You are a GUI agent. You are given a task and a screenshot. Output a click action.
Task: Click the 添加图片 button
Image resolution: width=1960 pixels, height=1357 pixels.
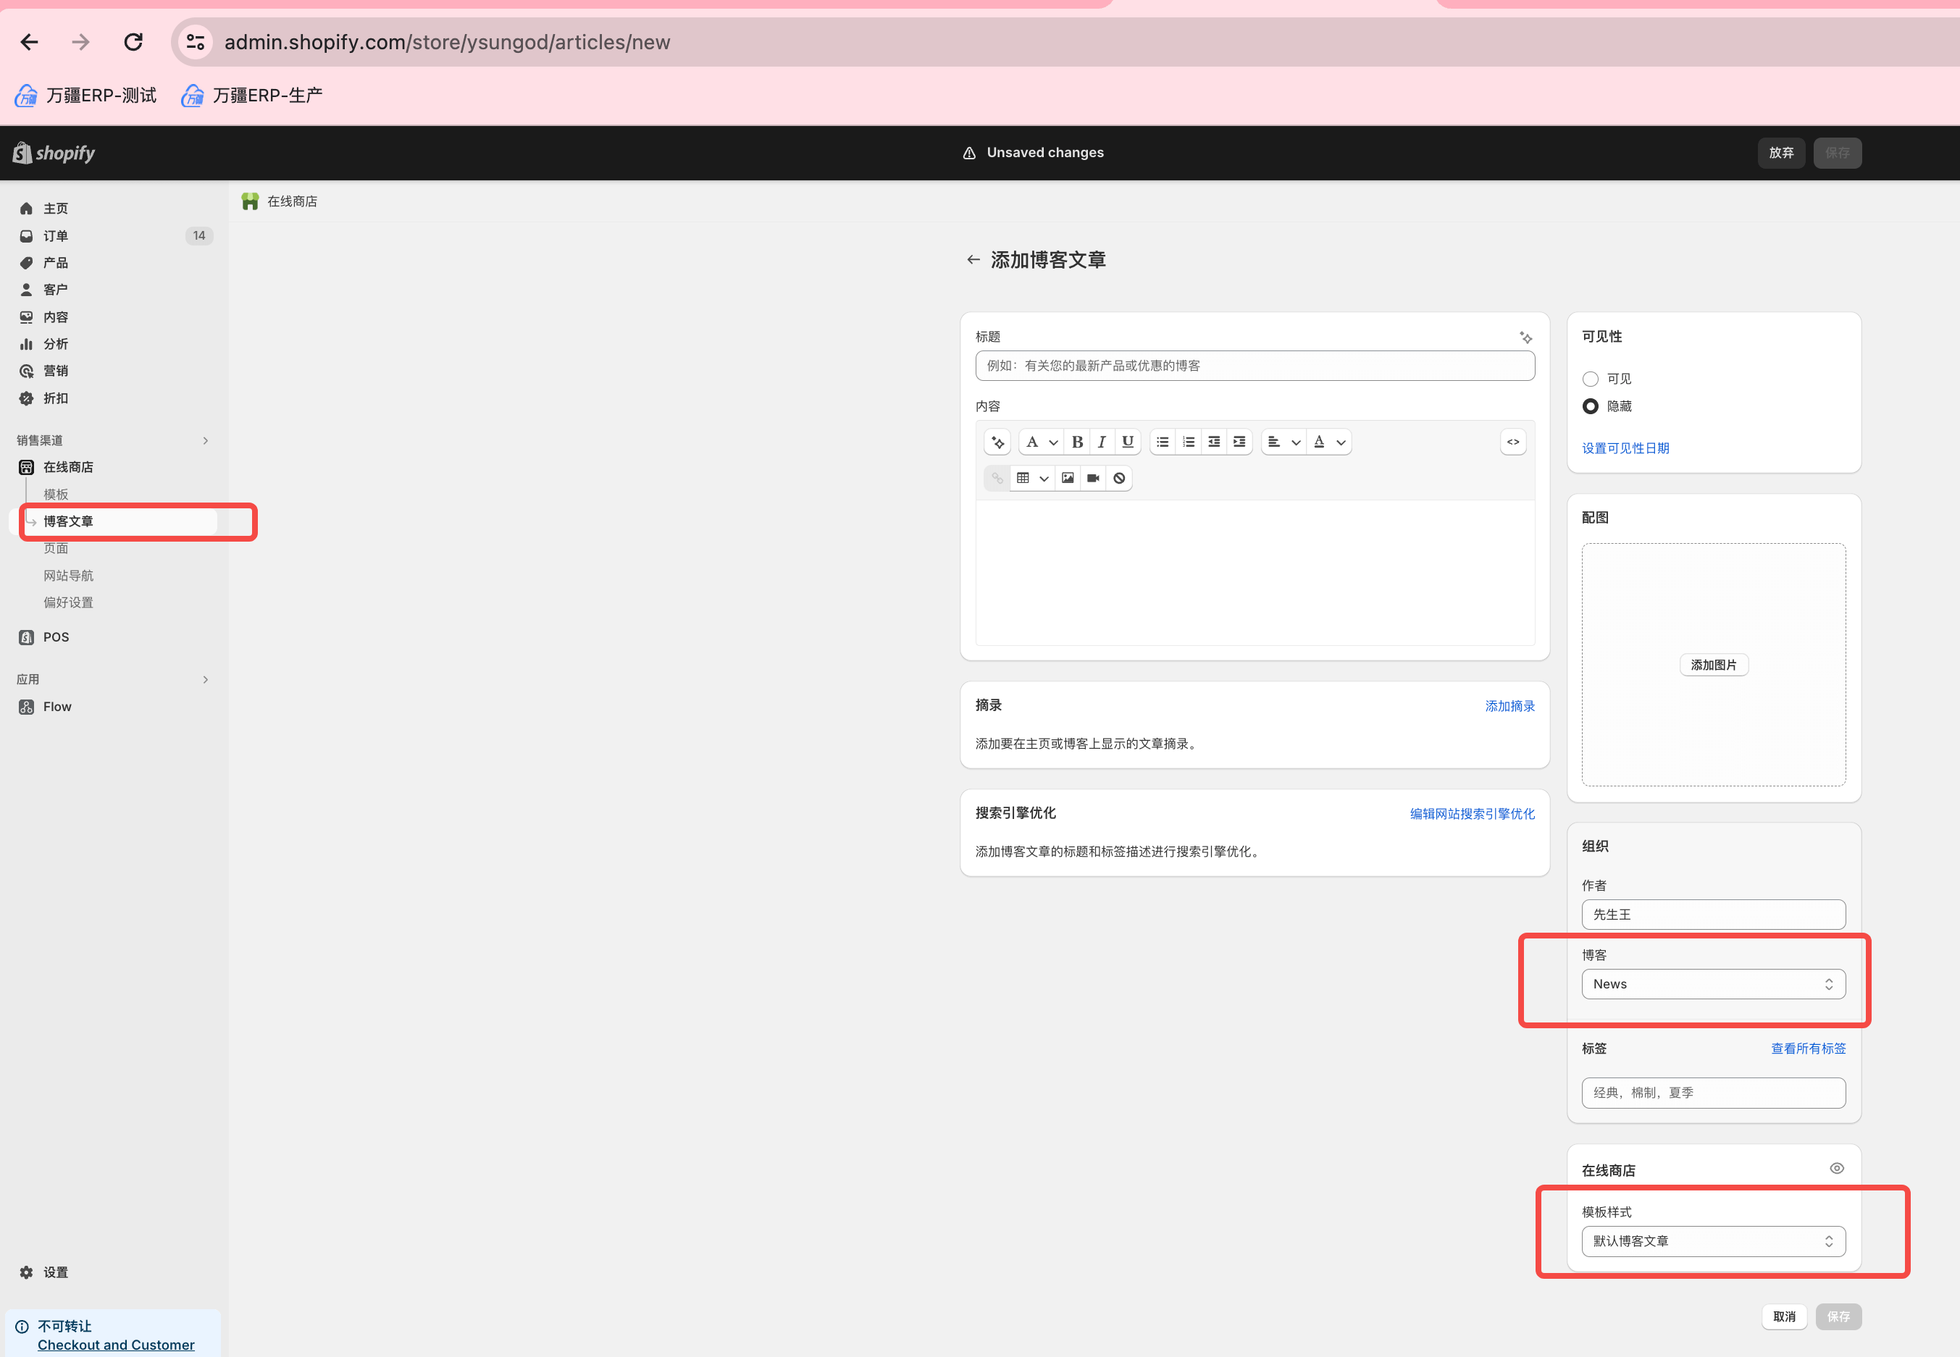[1714, 665]
